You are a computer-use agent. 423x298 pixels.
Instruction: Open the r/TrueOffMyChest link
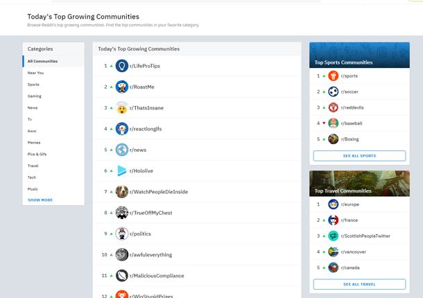point(150,213)
